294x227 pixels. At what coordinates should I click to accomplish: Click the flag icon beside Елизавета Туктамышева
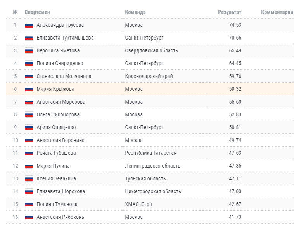29,38
